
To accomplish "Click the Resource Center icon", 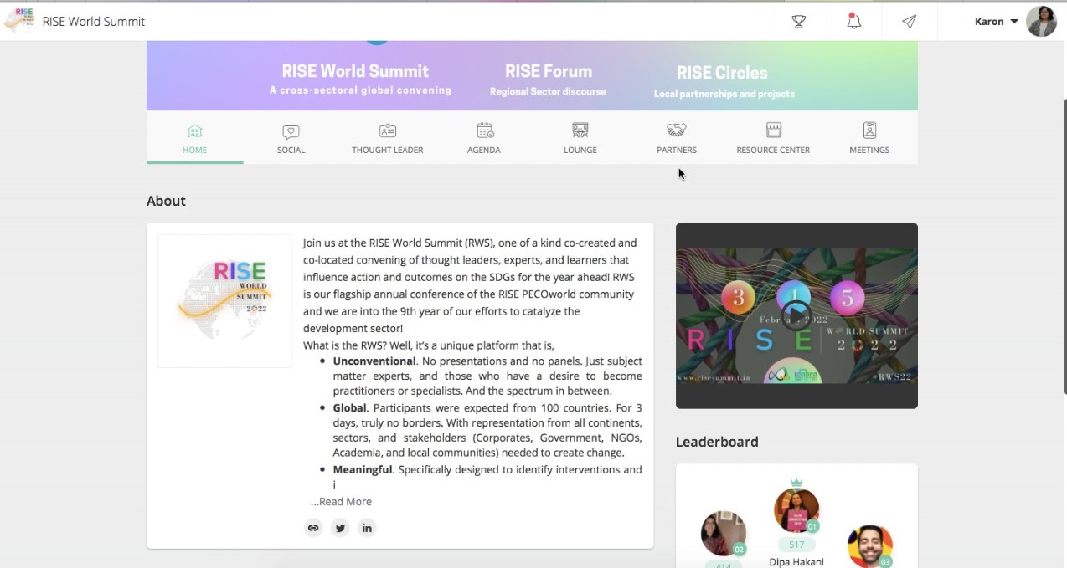I will coord(773,130).
